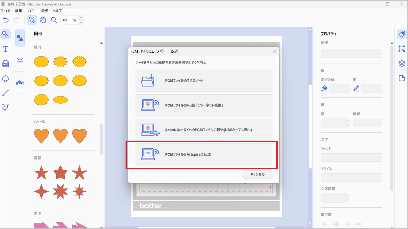Open the page artboard panel icon

click(402, 78)
